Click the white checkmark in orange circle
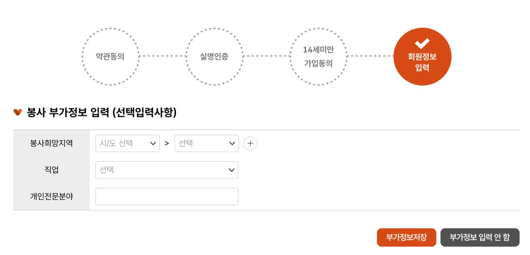Viewport: 530px width, 255px height. tap(422, 44)
